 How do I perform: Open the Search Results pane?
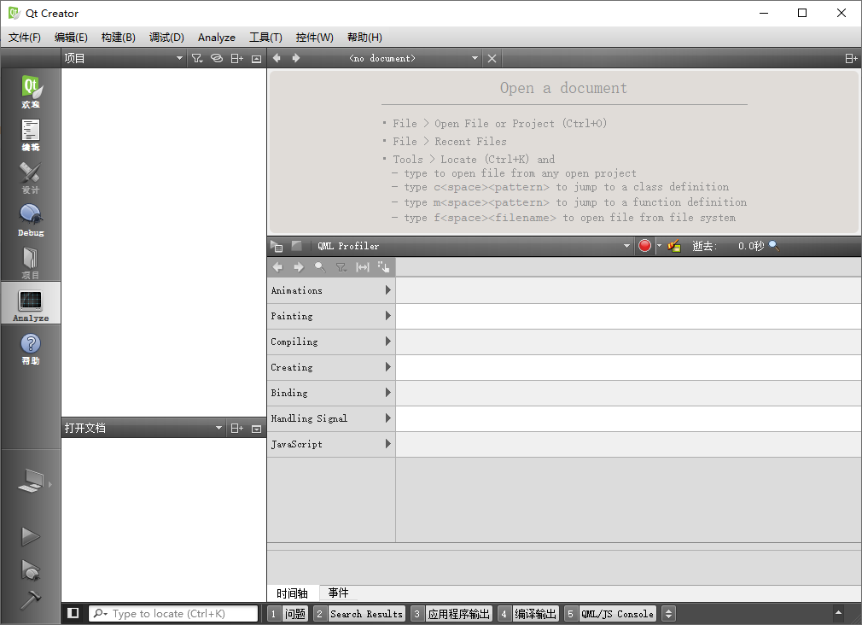coord(359,613)
